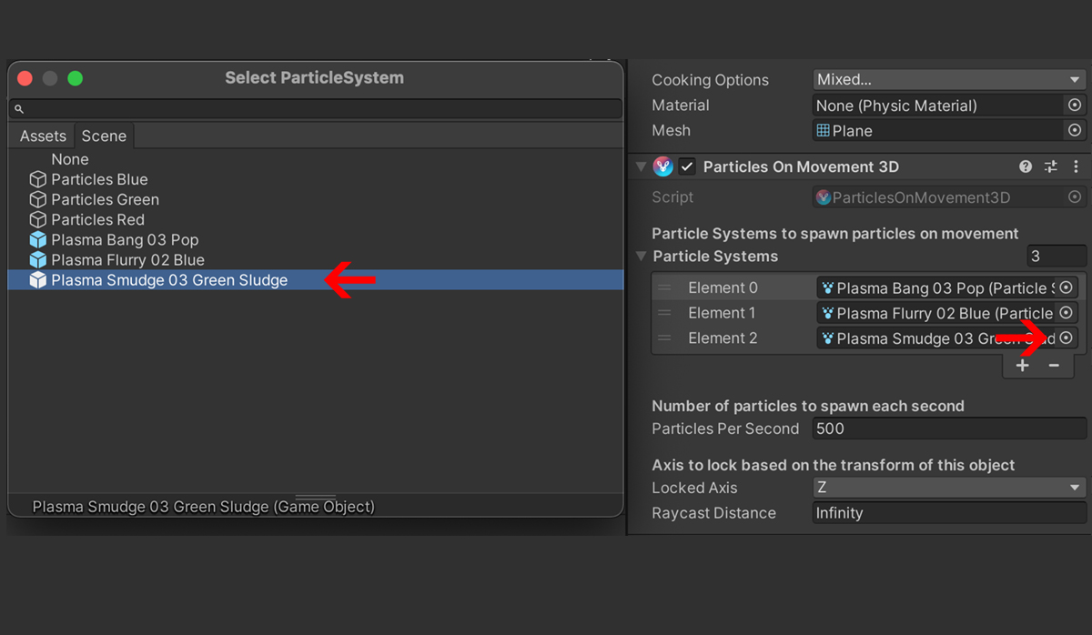Image resolution: width=1092 pixels, height=635 pixels.
Task: Collapse the Particle Systems list
Action: (x=642, y=257)
